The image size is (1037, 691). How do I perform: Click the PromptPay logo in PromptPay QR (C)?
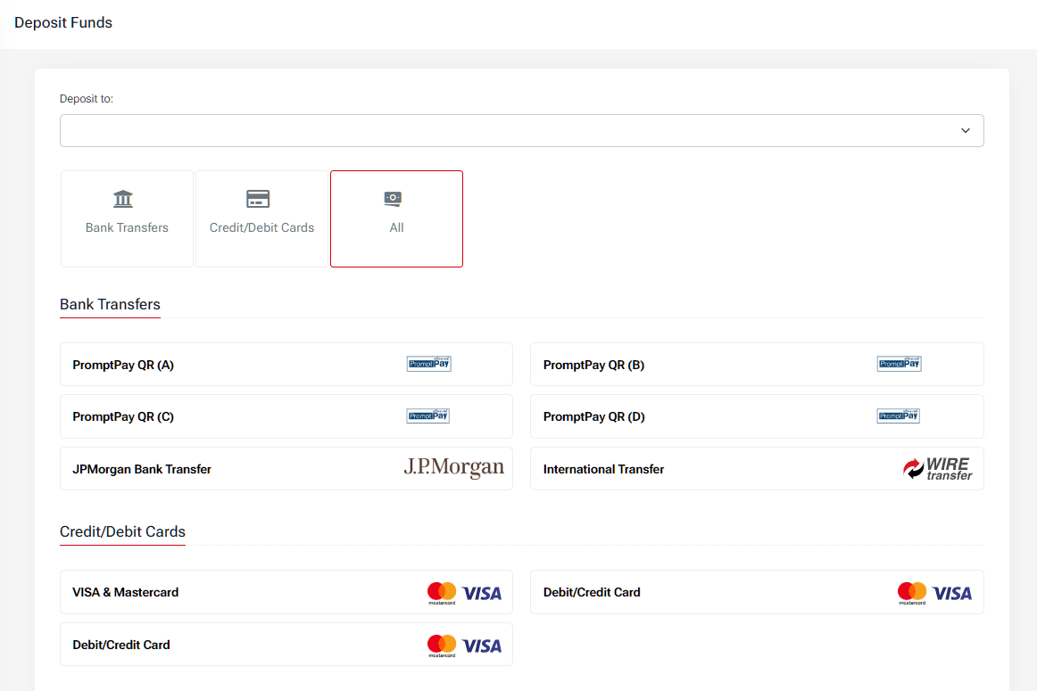coord(427,415)
